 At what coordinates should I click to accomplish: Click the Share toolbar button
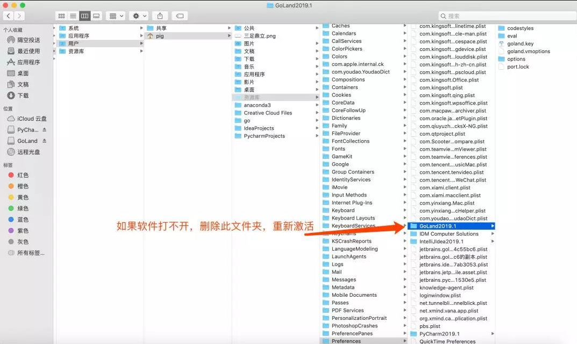point(160,16)
